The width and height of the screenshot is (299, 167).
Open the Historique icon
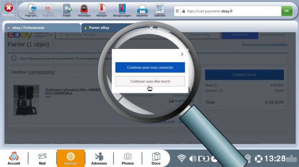(x=84, y=9)
